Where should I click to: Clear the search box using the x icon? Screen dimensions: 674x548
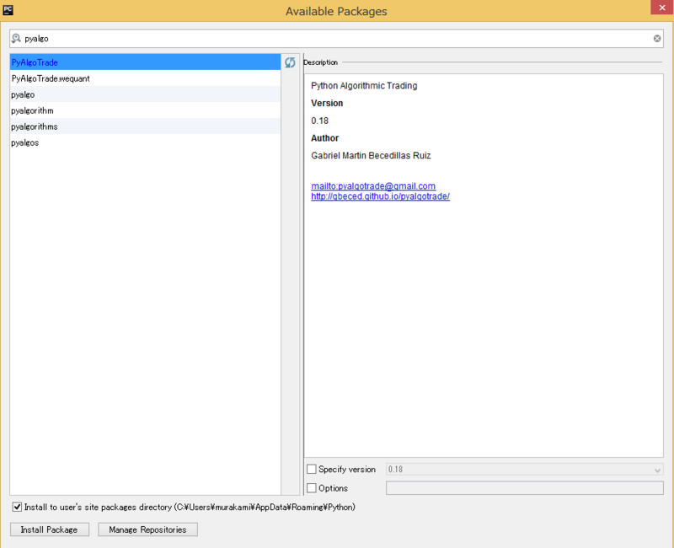pyautogui.click(x=657, y=38)
